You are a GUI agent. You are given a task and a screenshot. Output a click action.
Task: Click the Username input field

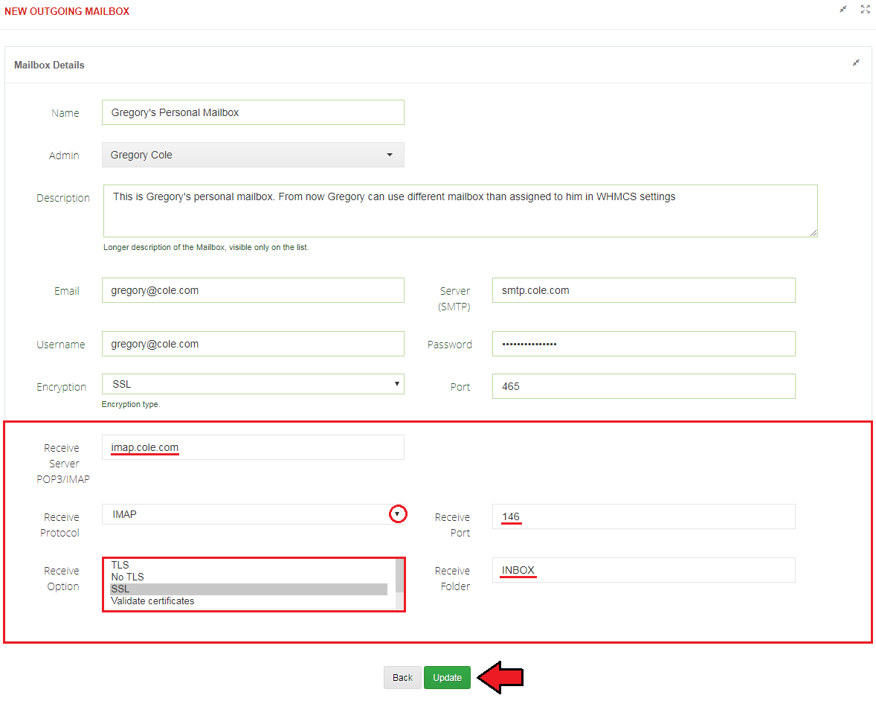[253, 344]
